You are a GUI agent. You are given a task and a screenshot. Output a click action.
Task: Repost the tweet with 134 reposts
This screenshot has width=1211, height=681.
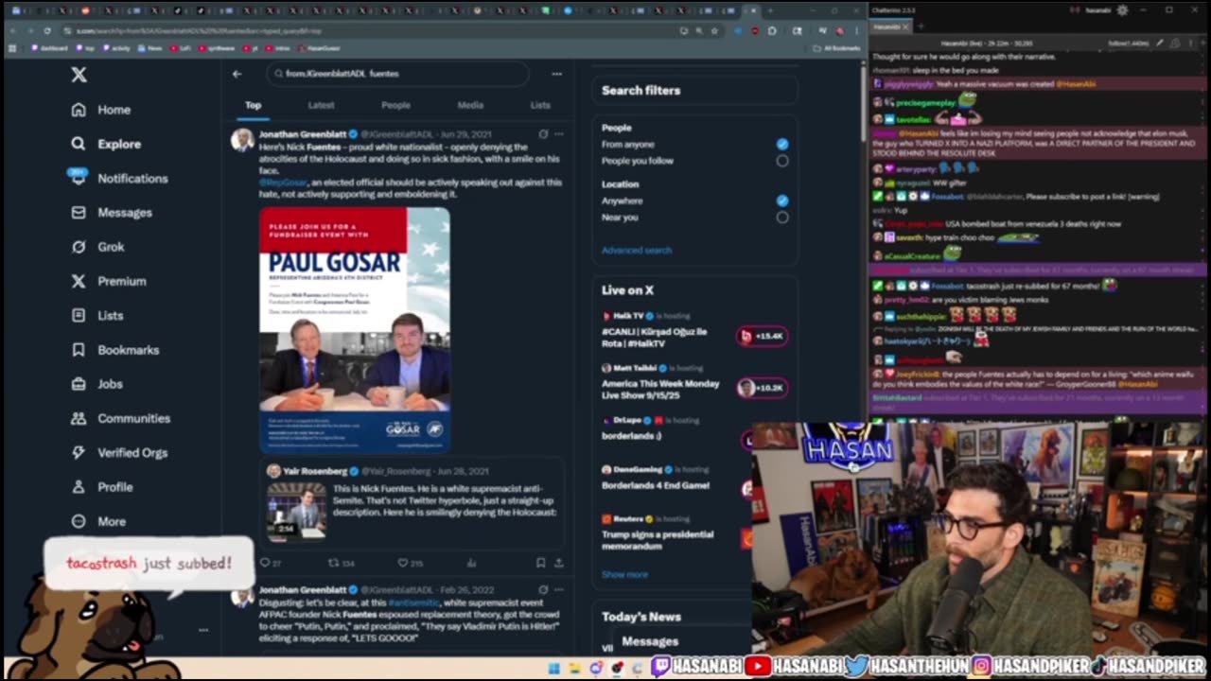341,563
